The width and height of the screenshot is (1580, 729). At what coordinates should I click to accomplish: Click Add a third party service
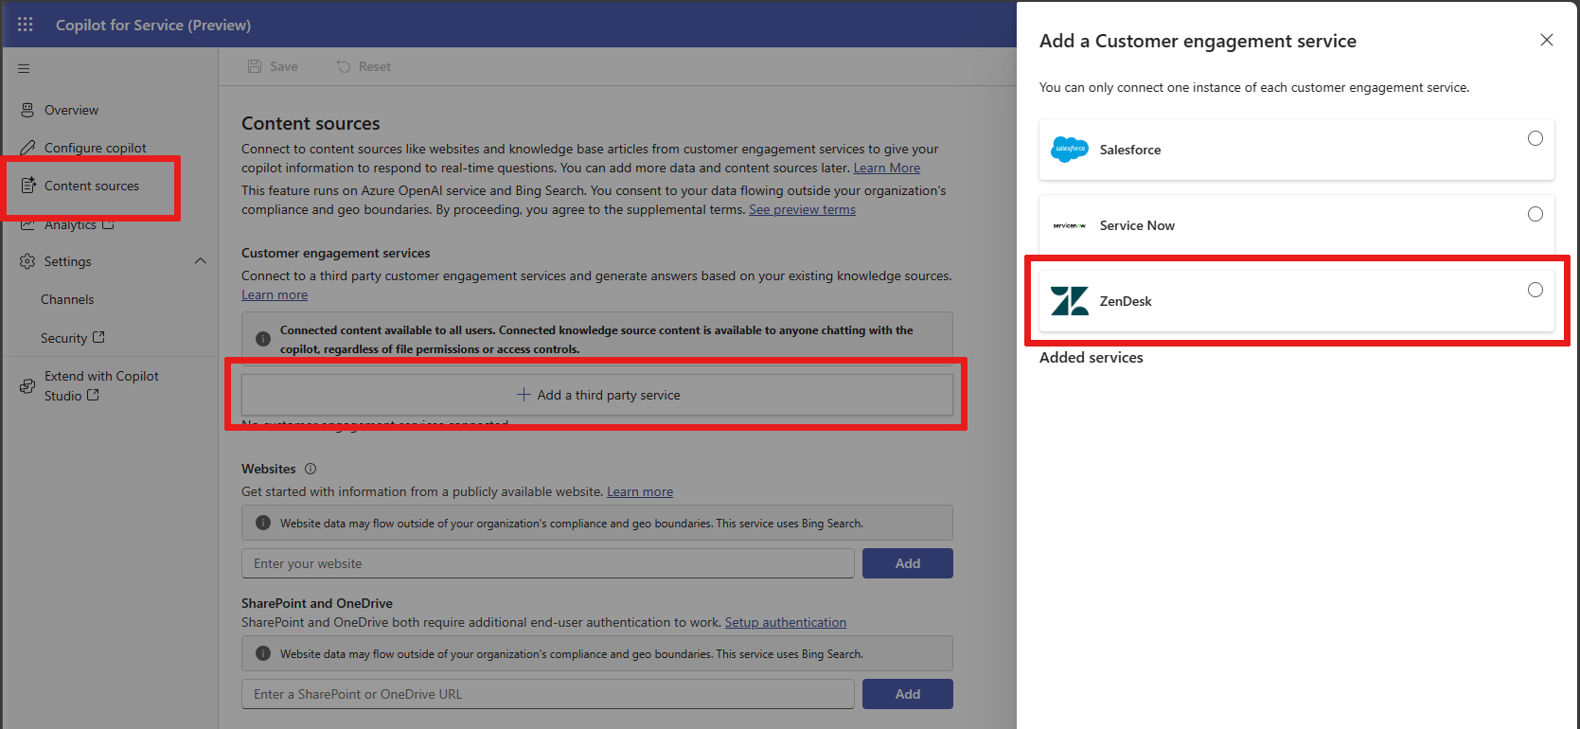[597, 395]
